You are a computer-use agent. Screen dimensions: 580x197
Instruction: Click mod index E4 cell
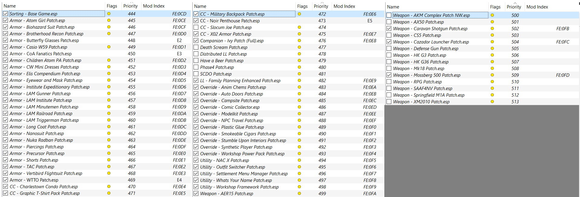179,180
